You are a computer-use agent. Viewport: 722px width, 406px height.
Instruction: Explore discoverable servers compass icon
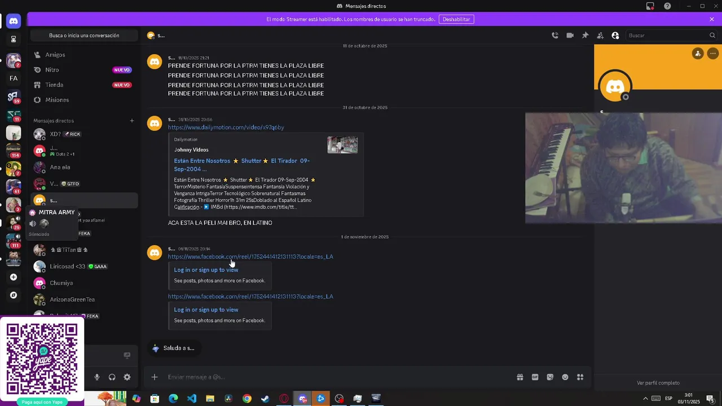[14, 295]
